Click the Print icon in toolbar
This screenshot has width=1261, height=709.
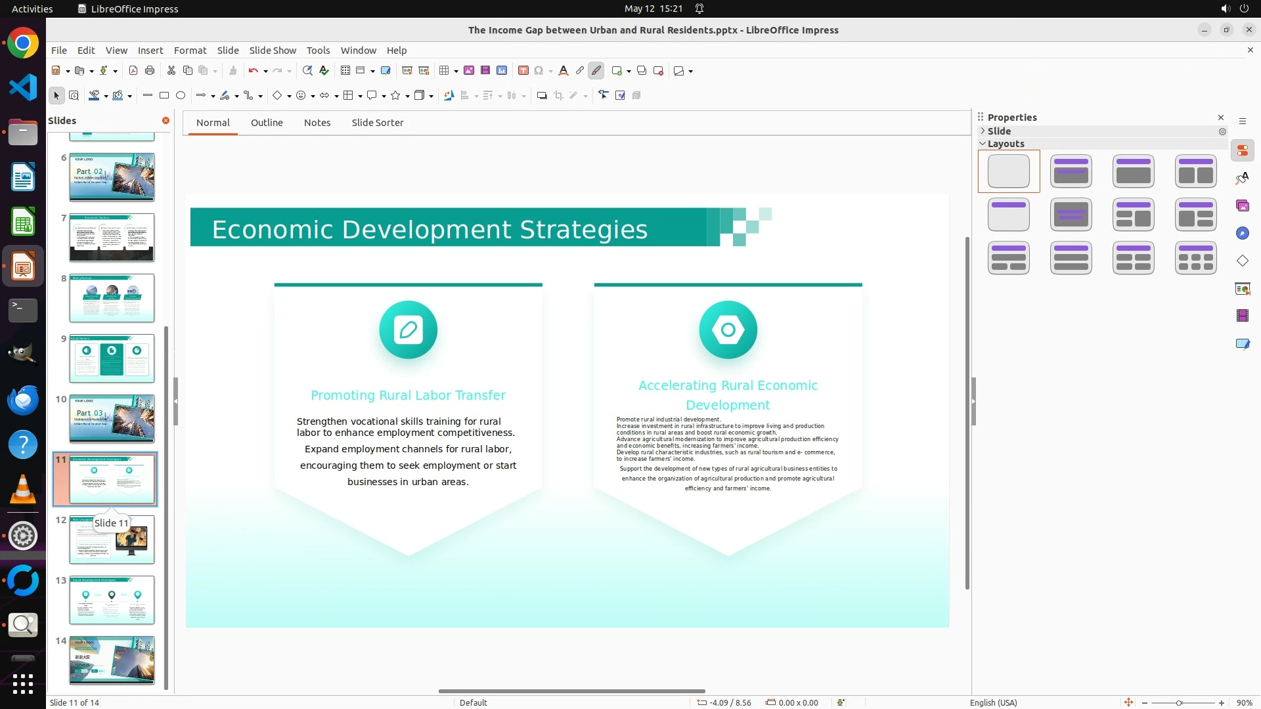150,71
